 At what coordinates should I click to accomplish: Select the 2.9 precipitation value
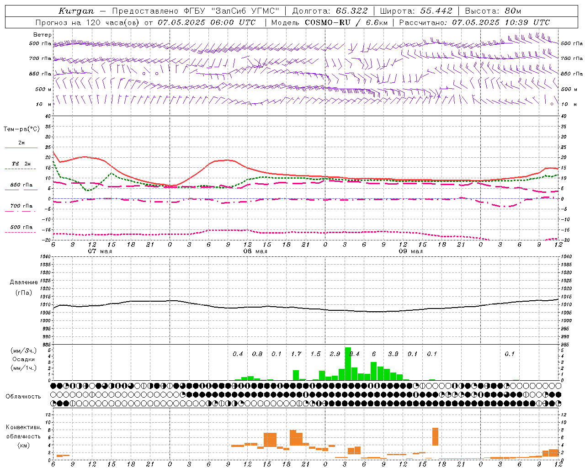[335, 354]
